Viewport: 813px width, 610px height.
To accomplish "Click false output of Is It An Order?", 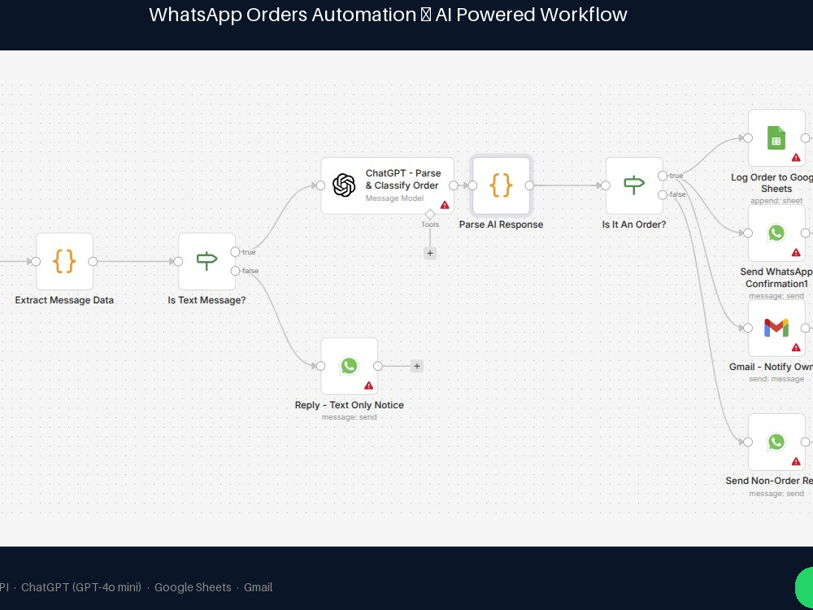I will pyautogui.click(x=663, y=195).
